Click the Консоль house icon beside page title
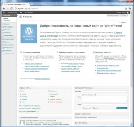Viewport: 134px width, 127px height. click(21, 17)
